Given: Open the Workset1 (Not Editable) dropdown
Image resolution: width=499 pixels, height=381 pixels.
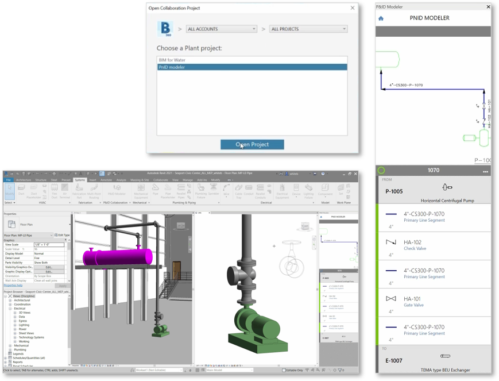Looking at the screenshot, I should pos(158,370).
